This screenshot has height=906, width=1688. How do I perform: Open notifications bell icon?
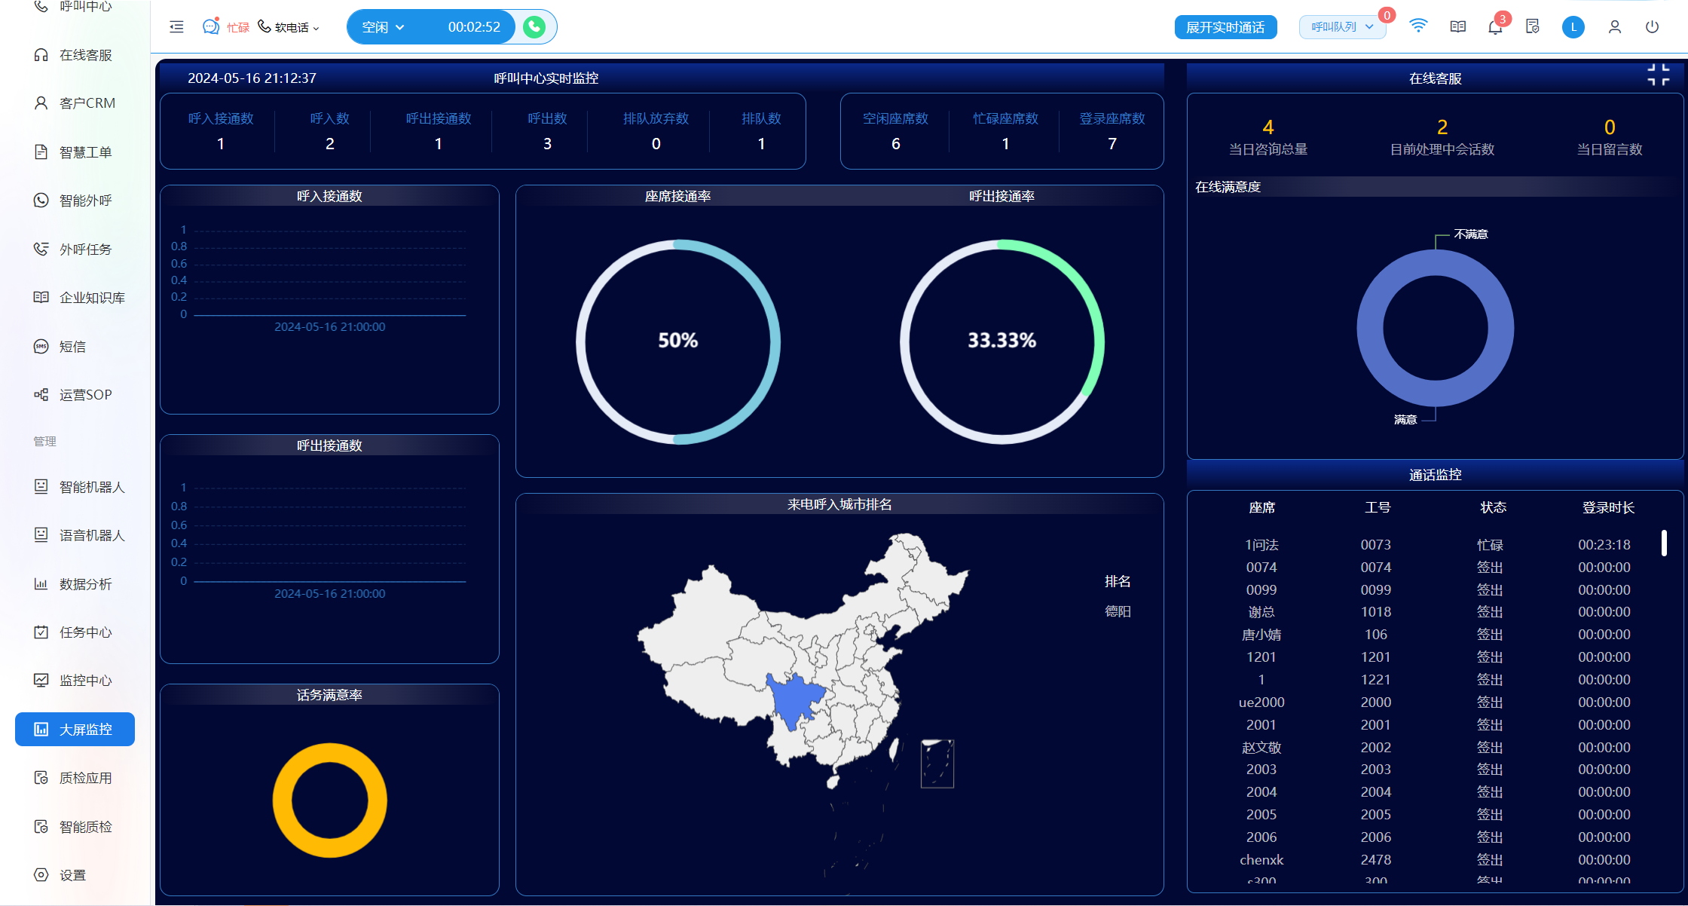pyautogui.click(x=1495, y=28)
